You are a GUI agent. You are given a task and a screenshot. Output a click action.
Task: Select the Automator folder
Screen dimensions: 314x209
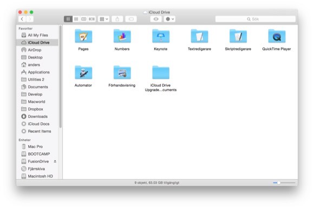(x=83, y=73)
